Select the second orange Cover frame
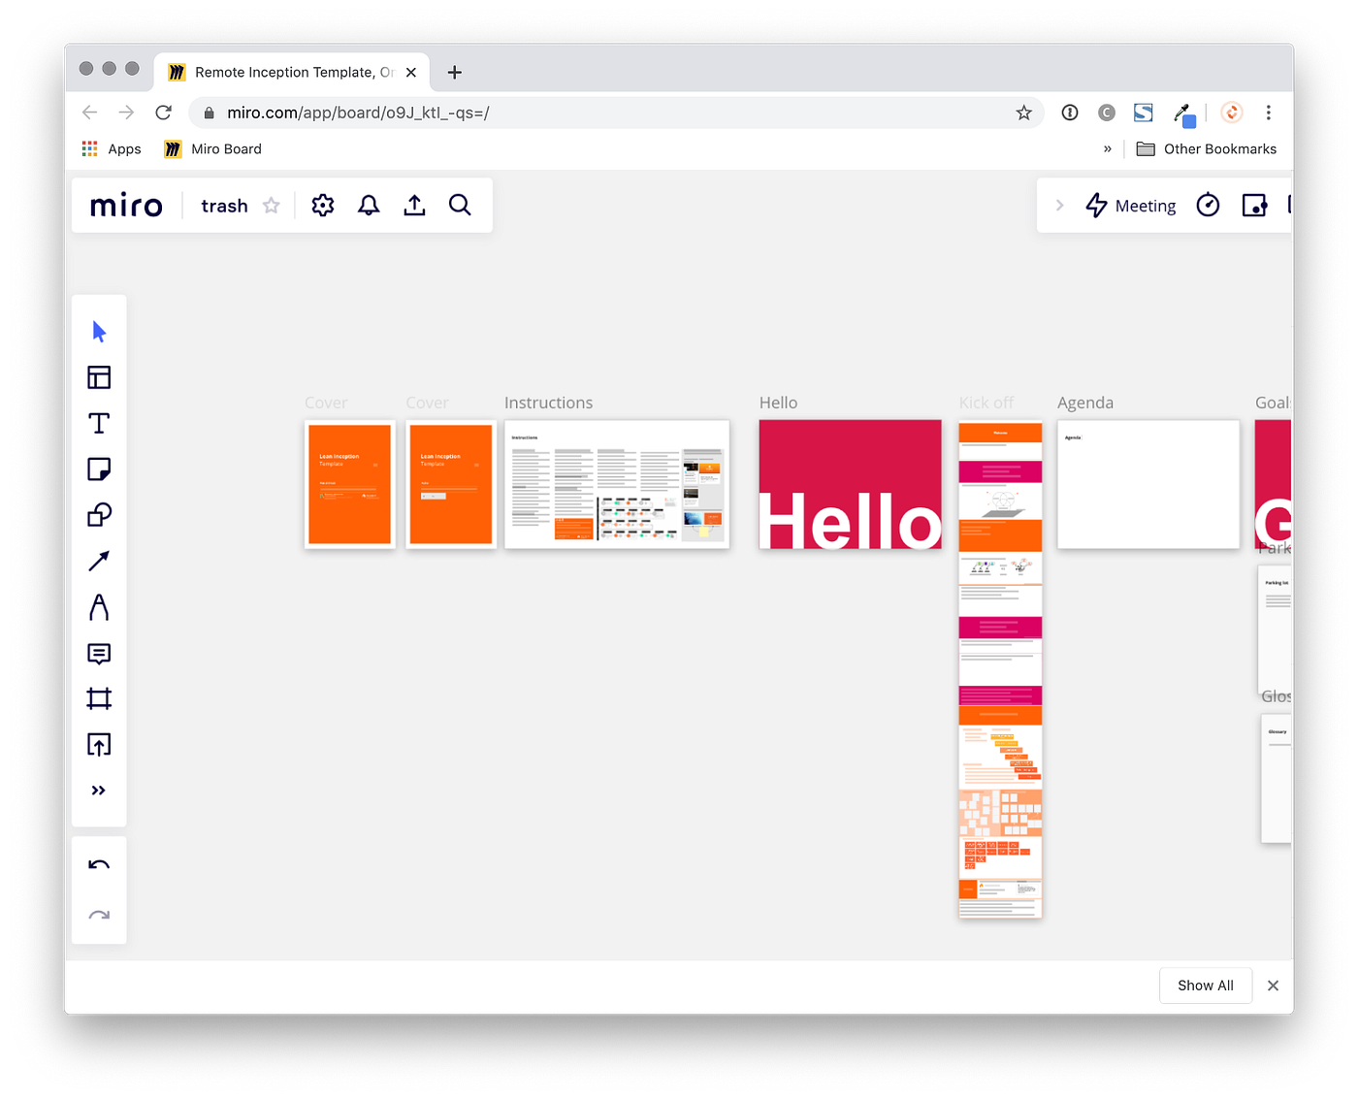1358x1099 pixels. coord(451,484)
